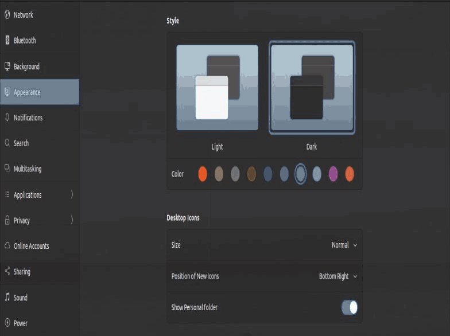This screenshot has width=450, height=336.
Task: Pick the dark navy accent color
Action: 267,174
